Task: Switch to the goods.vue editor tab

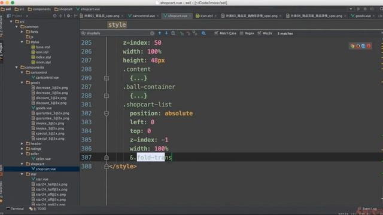Action: 363,16
